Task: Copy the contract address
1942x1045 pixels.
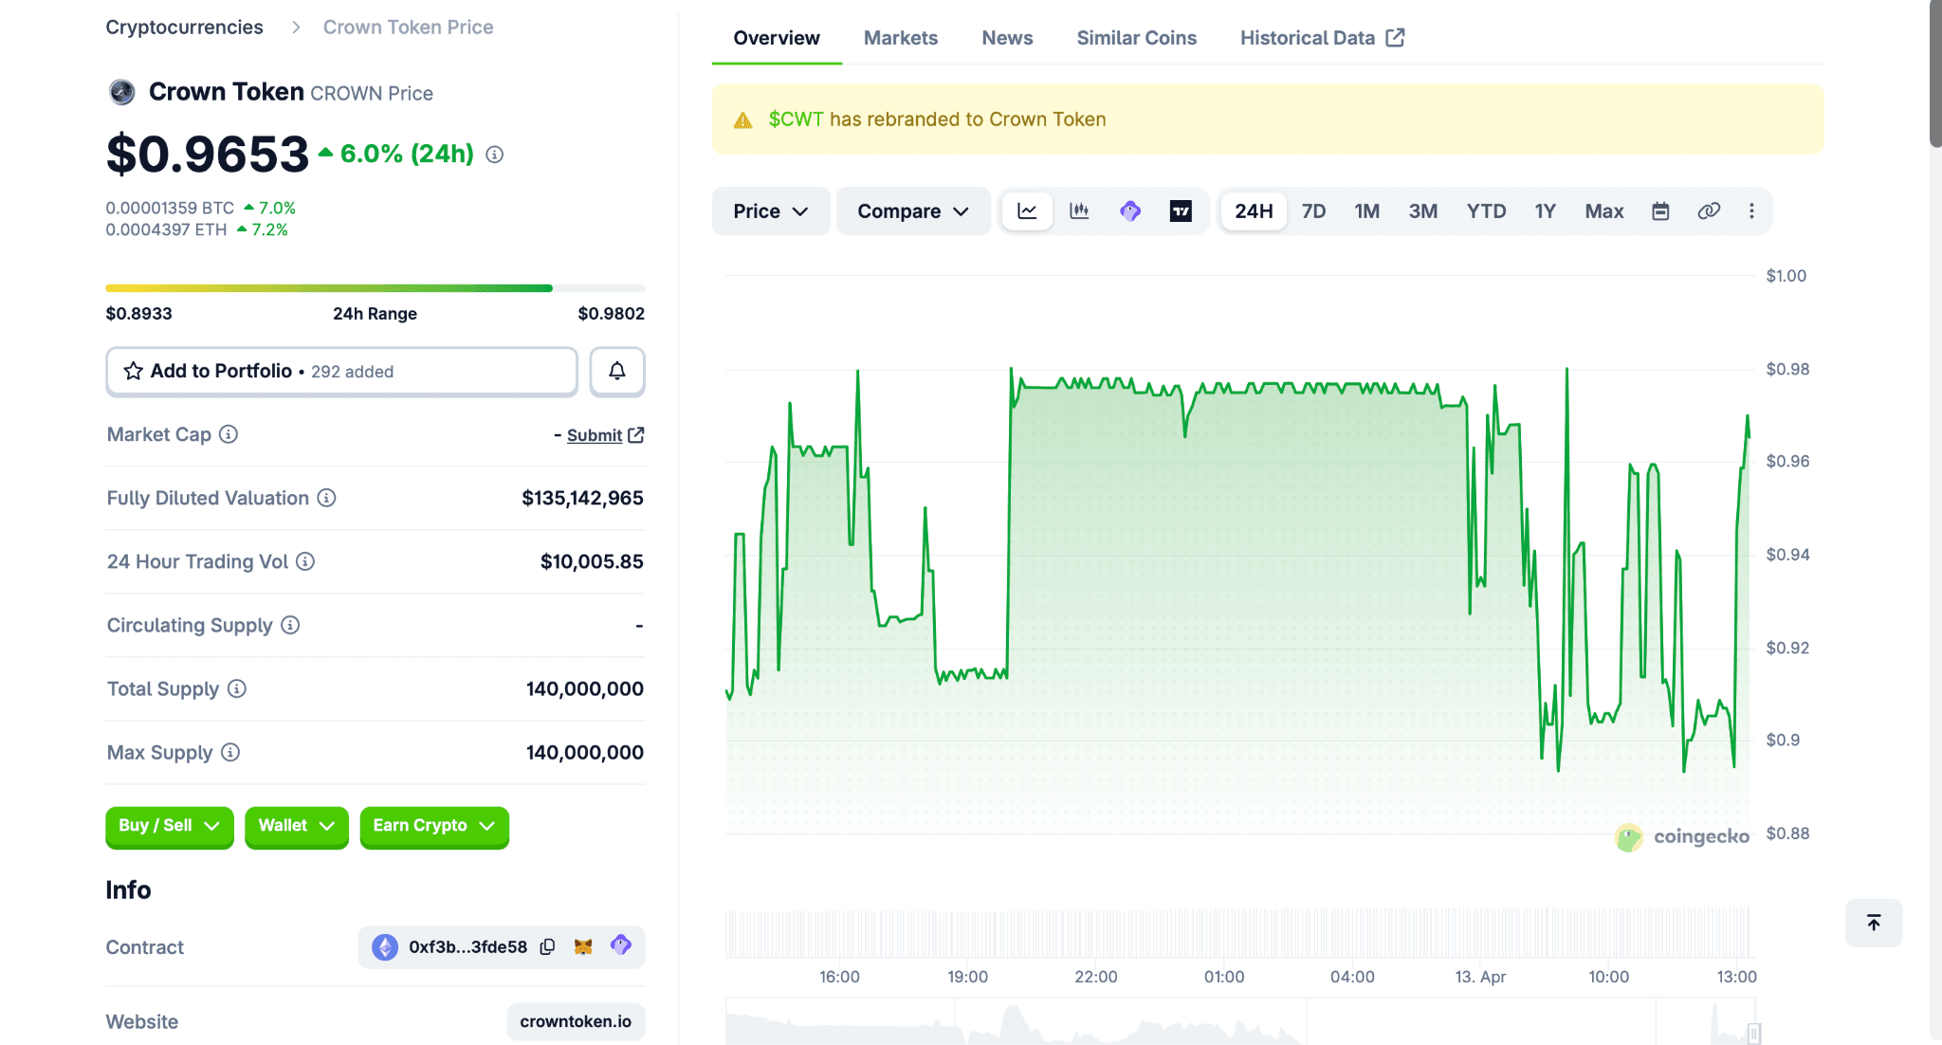Action: click(x=547, y=945)
